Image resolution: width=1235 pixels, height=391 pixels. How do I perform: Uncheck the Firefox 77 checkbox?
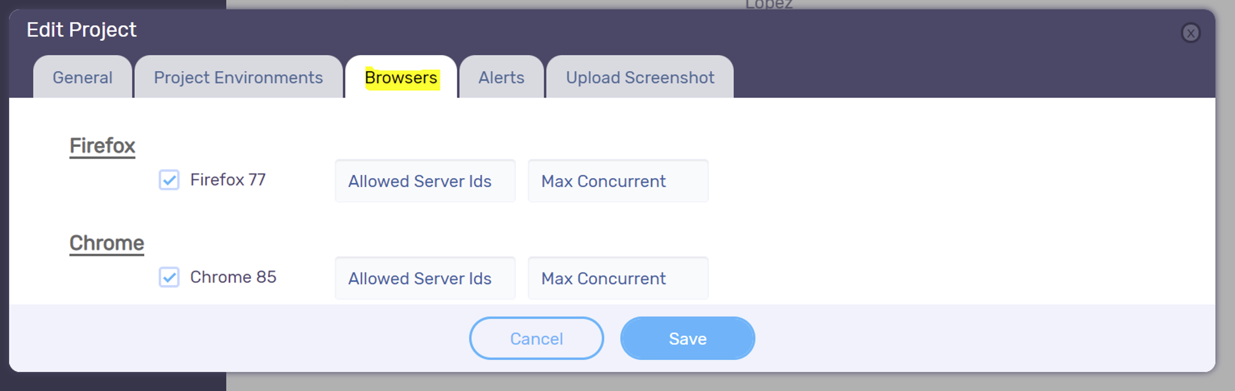(x=169, y=180)
